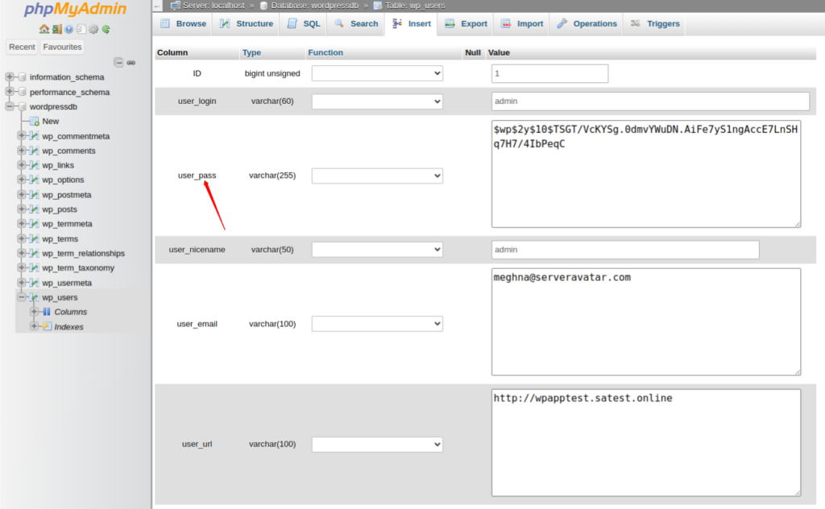Expand the Columns node under wp_users

[x=34, y=312]
